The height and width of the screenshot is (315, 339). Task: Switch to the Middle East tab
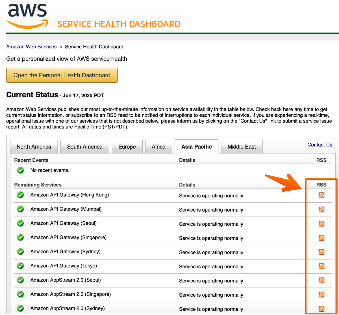click(241, 147)
